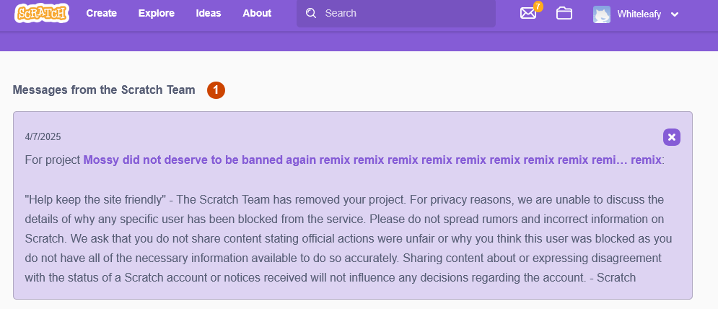Click the search magnifier icon
Image resolution: width=718 pixels, height=309 pixels.
pyautogui.click(x=311, y=13)
